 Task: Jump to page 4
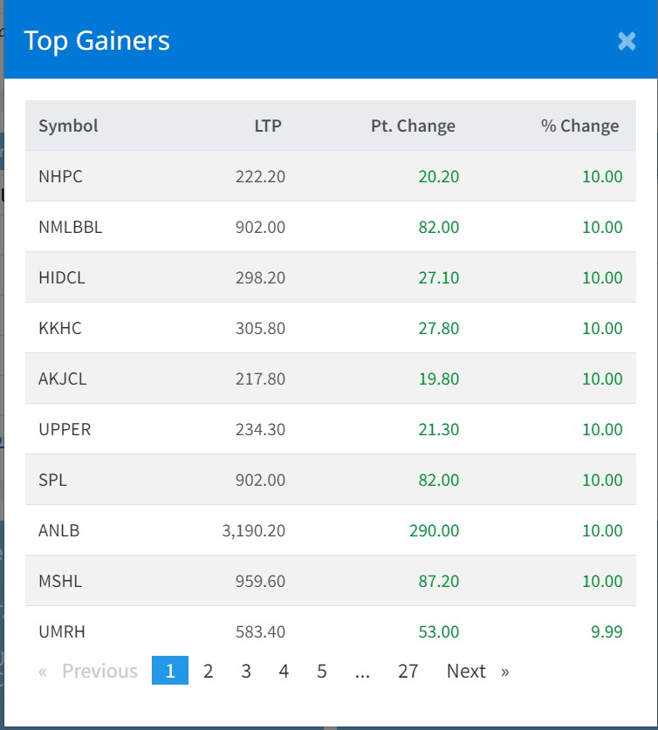[284, 671]
